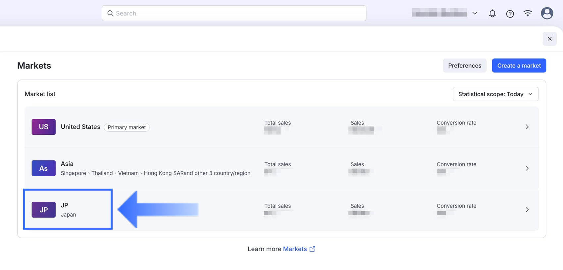This screenshot has width=563, height=270.
Task: Click the notifications bell icon
Action: [x=492, y=14]
